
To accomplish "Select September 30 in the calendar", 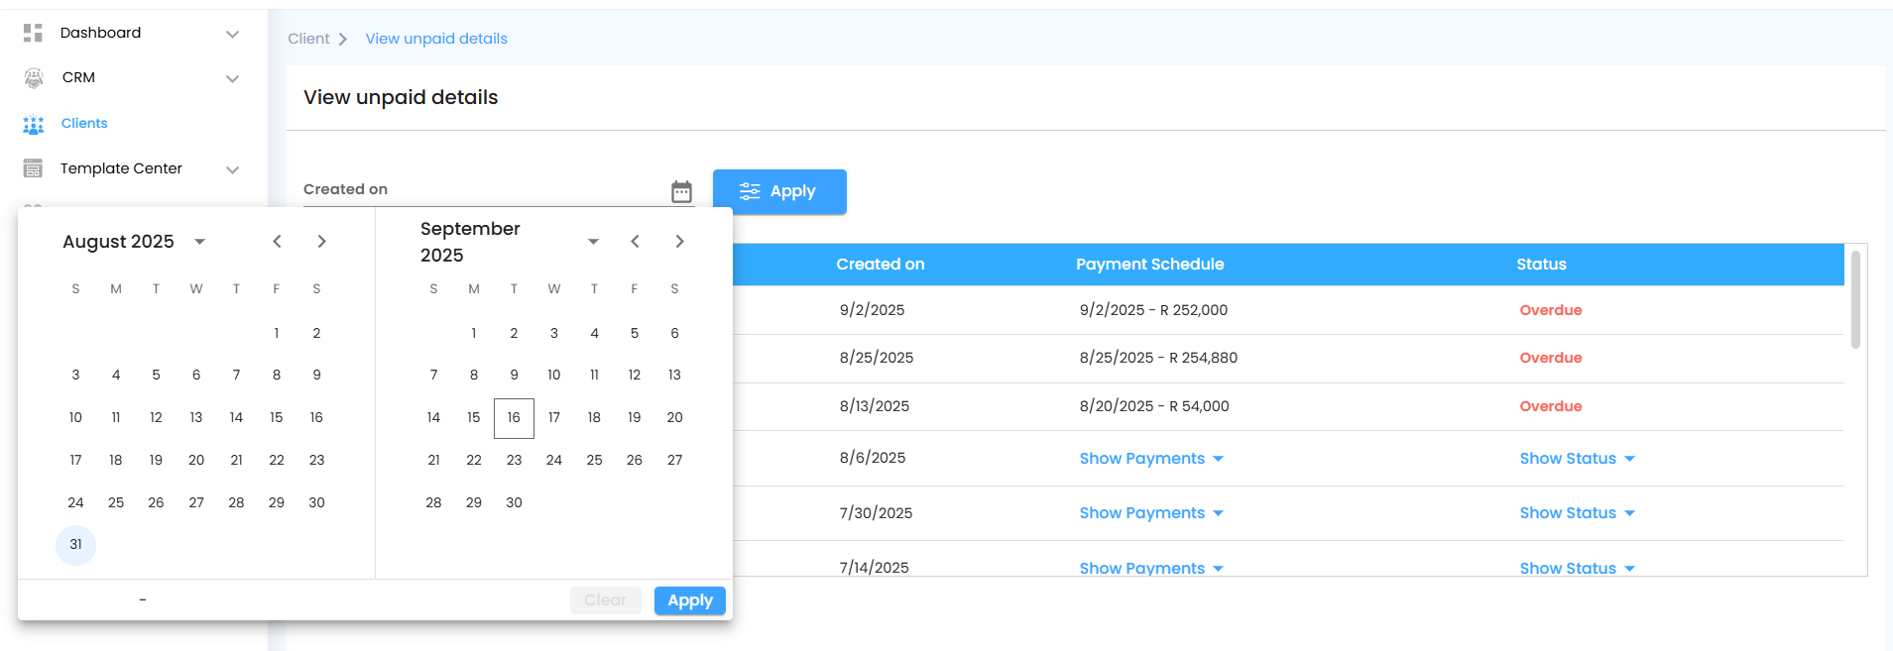I will [514, 503].
